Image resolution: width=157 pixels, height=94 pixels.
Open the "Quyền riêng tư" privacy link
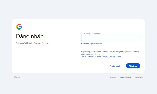[125, 77]
